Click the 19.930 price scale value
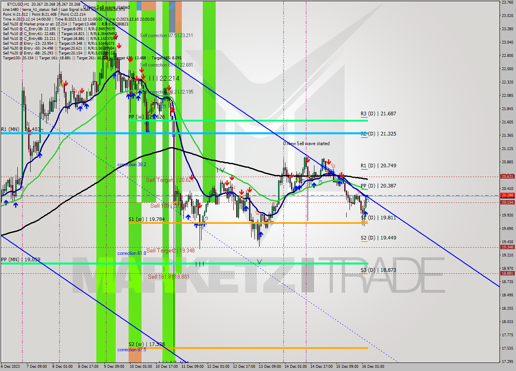 [x=507, y=215]
